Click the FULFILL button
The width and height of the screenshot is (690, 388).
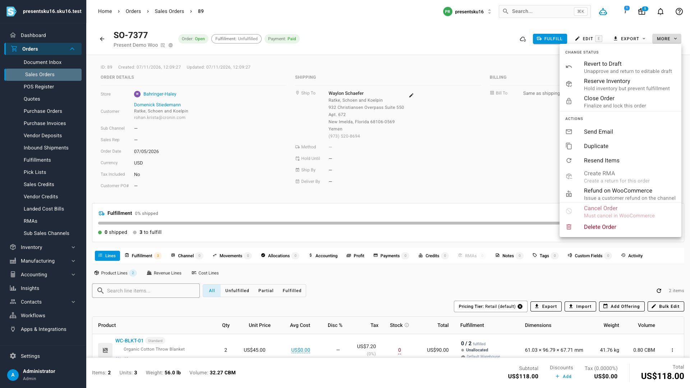[550, 39]
